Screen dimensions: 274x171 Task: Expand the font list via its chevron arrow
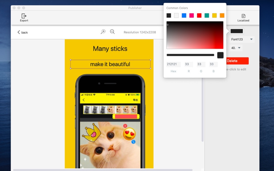point(251,39)
